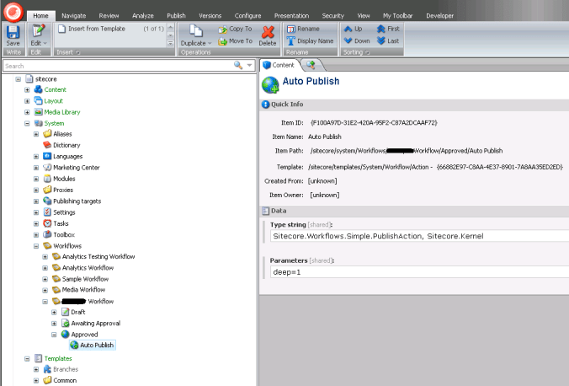The height and width of the screenshot is (386, 569).
Task: Click the Type string field
Action: [x=419, y=236]
